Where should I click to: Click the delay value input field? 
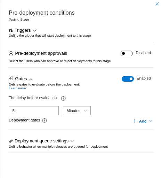[x=34, y=111]
